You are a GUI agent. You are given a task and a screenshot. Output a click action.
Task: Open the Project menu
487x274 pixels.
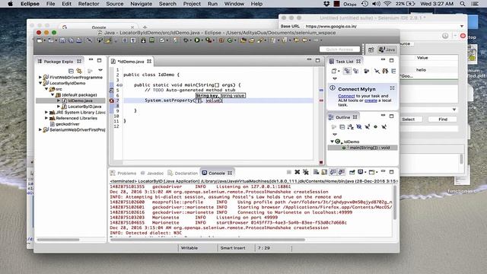tap(192, 4)
